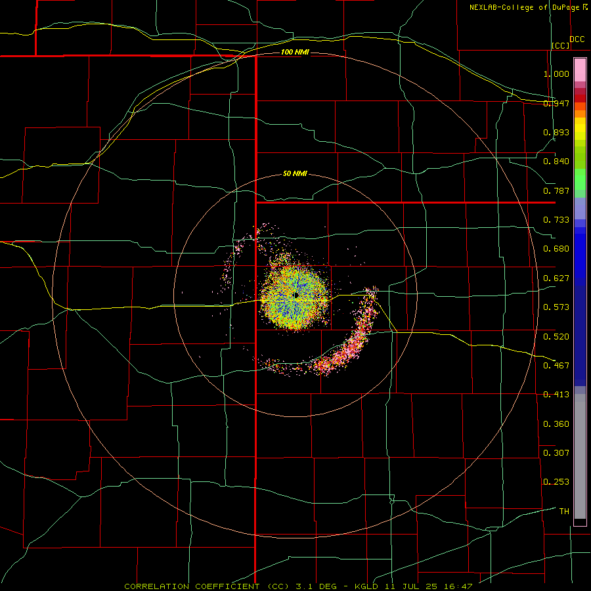This screenshot has height=591, width=591.
Task: Click the 0.307 value on the color scale
Action: (x=556, y=452)
